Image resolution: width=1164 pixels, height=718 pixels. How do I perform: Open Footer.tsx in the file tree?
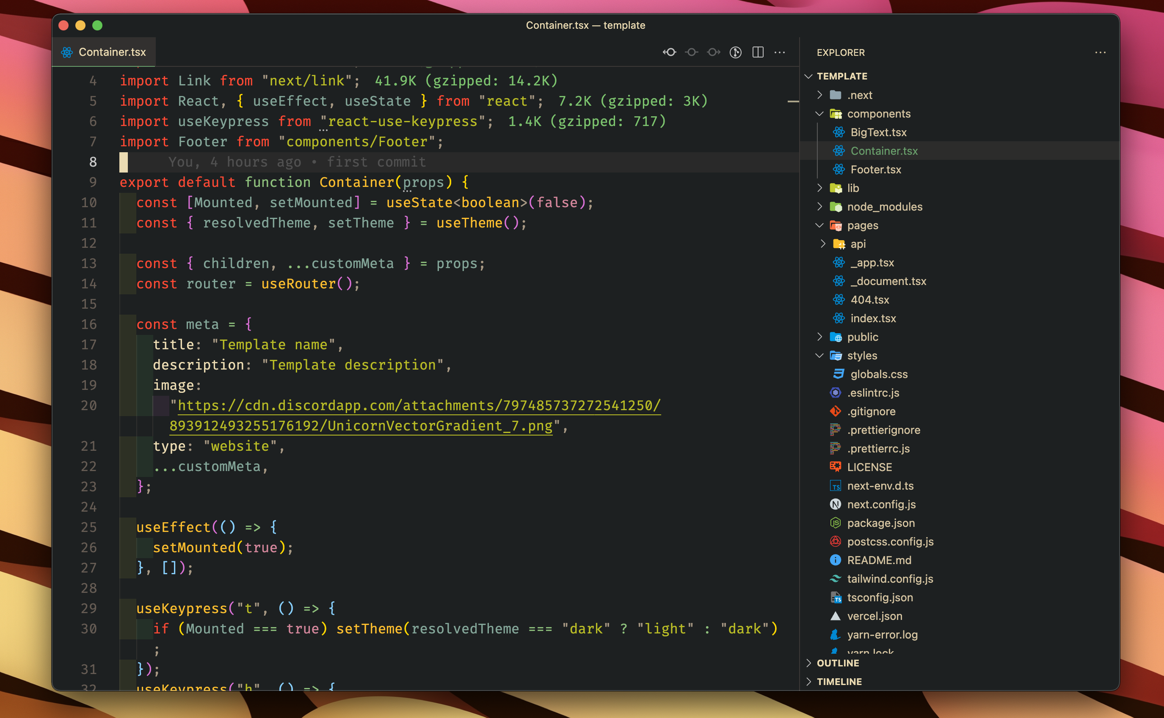pyautogui.click(x=876, y=170)
